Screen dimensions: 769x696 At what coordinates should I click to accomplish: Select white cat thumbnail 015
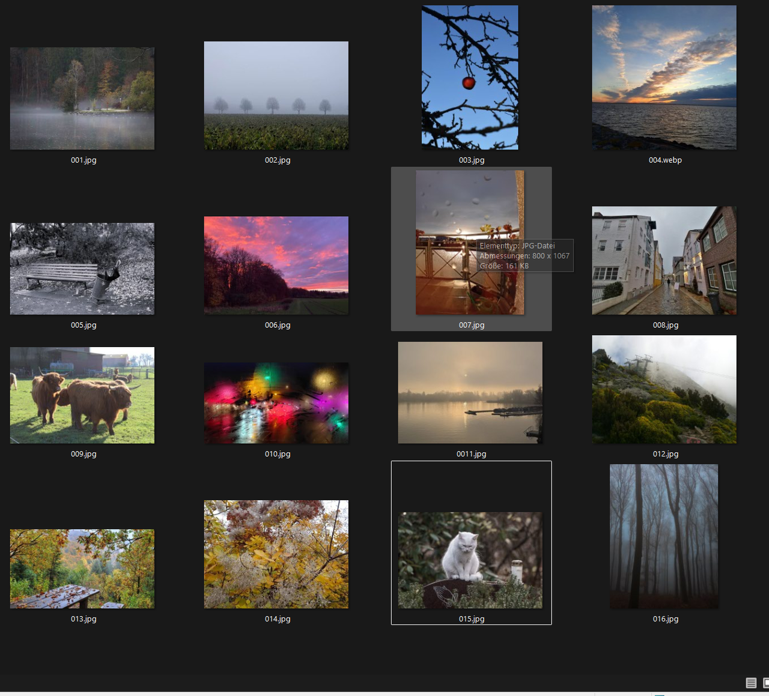[x=470, y=560]
